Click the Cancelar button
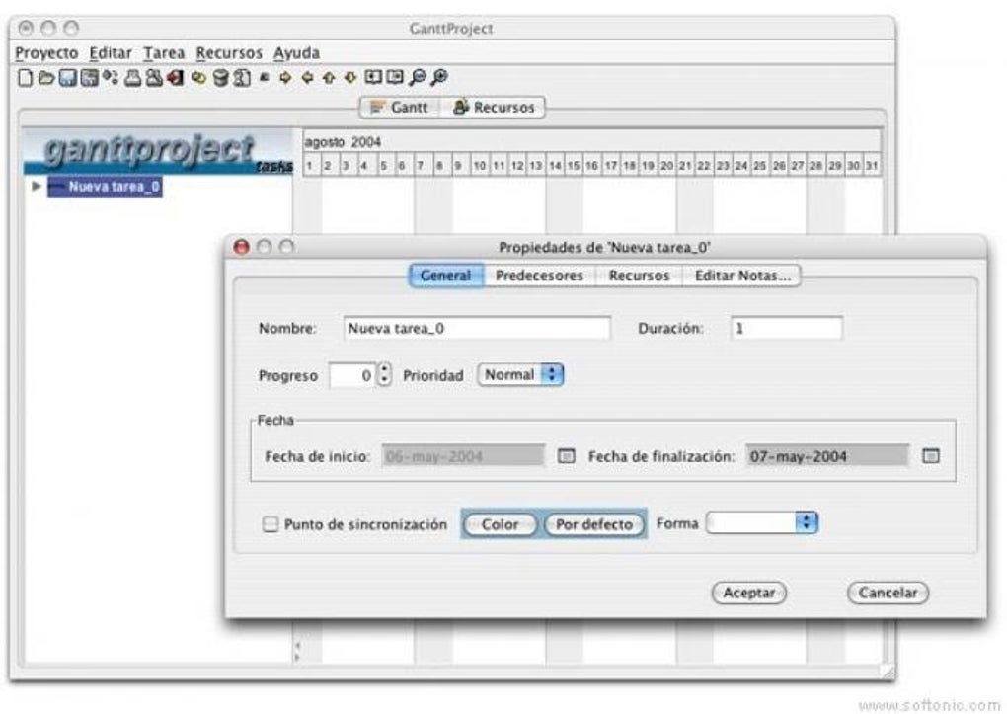 click(889, 593)
